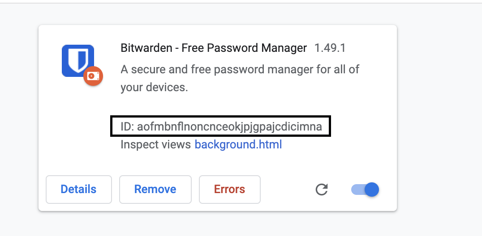The height and width of the screenshot is (236, 482).
Task: Open the background.html inspect link
Action: click(x=238, y=145)
